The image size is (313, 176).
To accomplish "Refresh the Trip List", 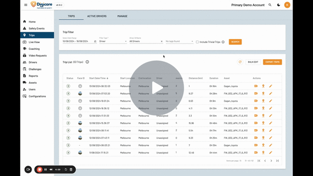I will point(240,62).
